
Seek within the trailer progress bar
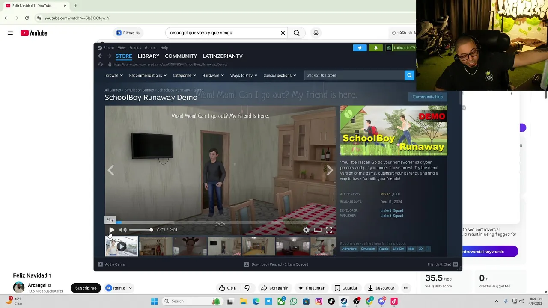[x=220, y=222]
